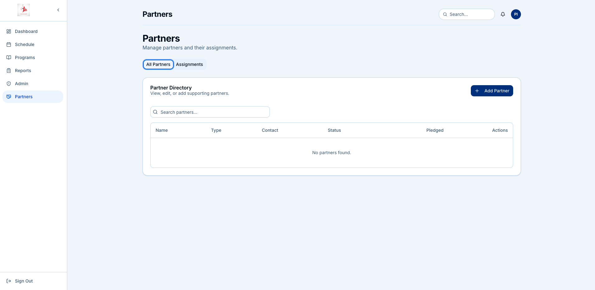Viewport: 595px width, 290px height.
Task: Click the Admin shield icon
Action: click(9, 84)
